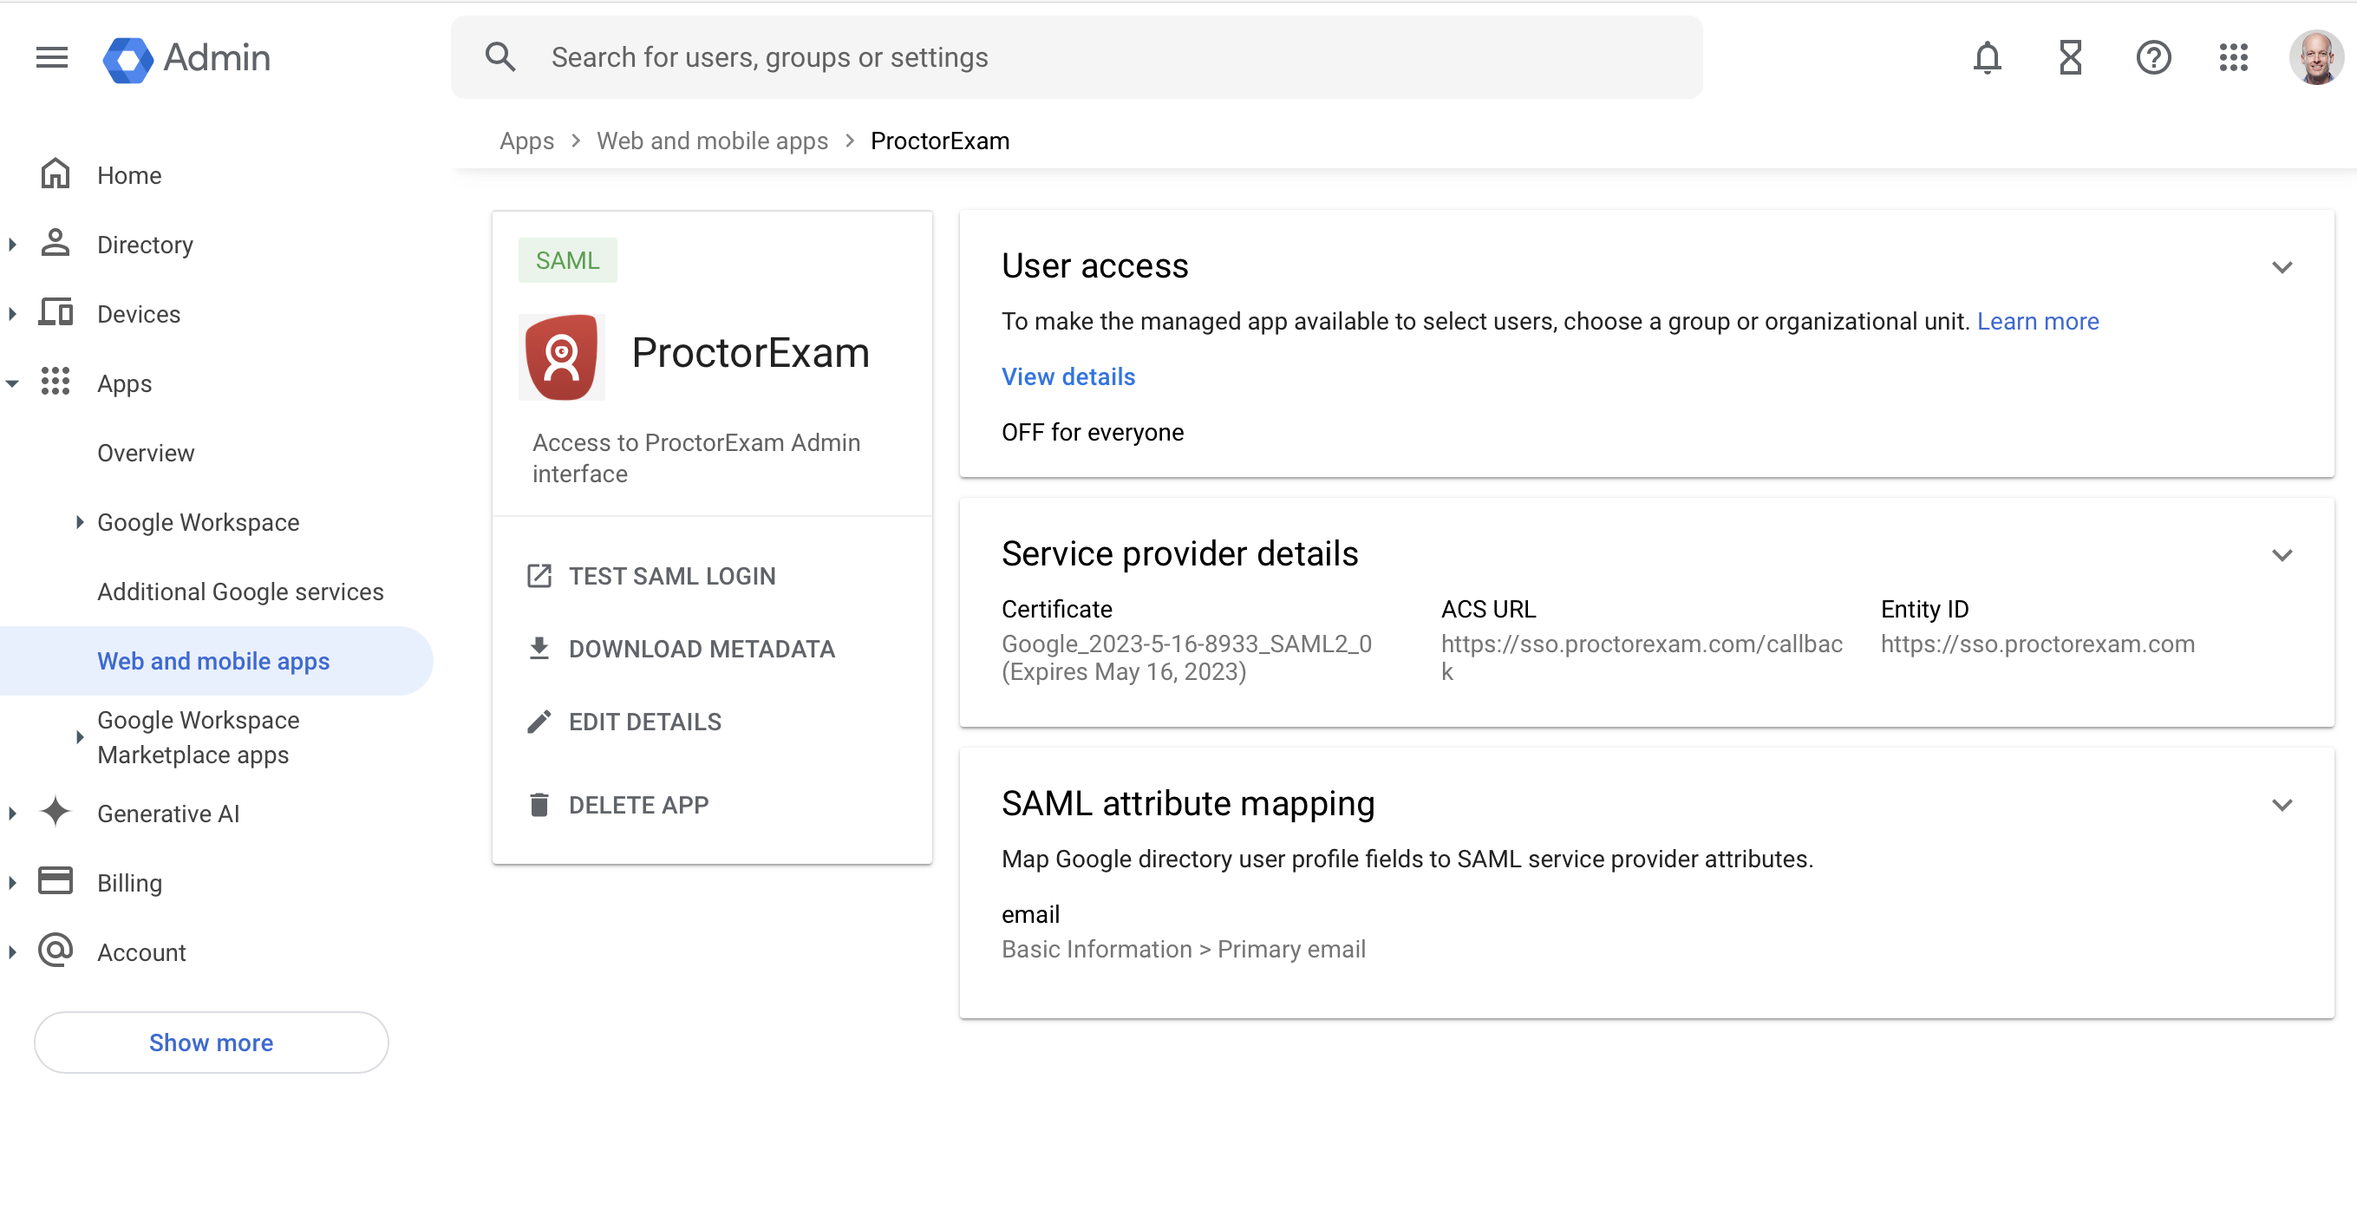Click the Billing card icon

pos(55,881)
